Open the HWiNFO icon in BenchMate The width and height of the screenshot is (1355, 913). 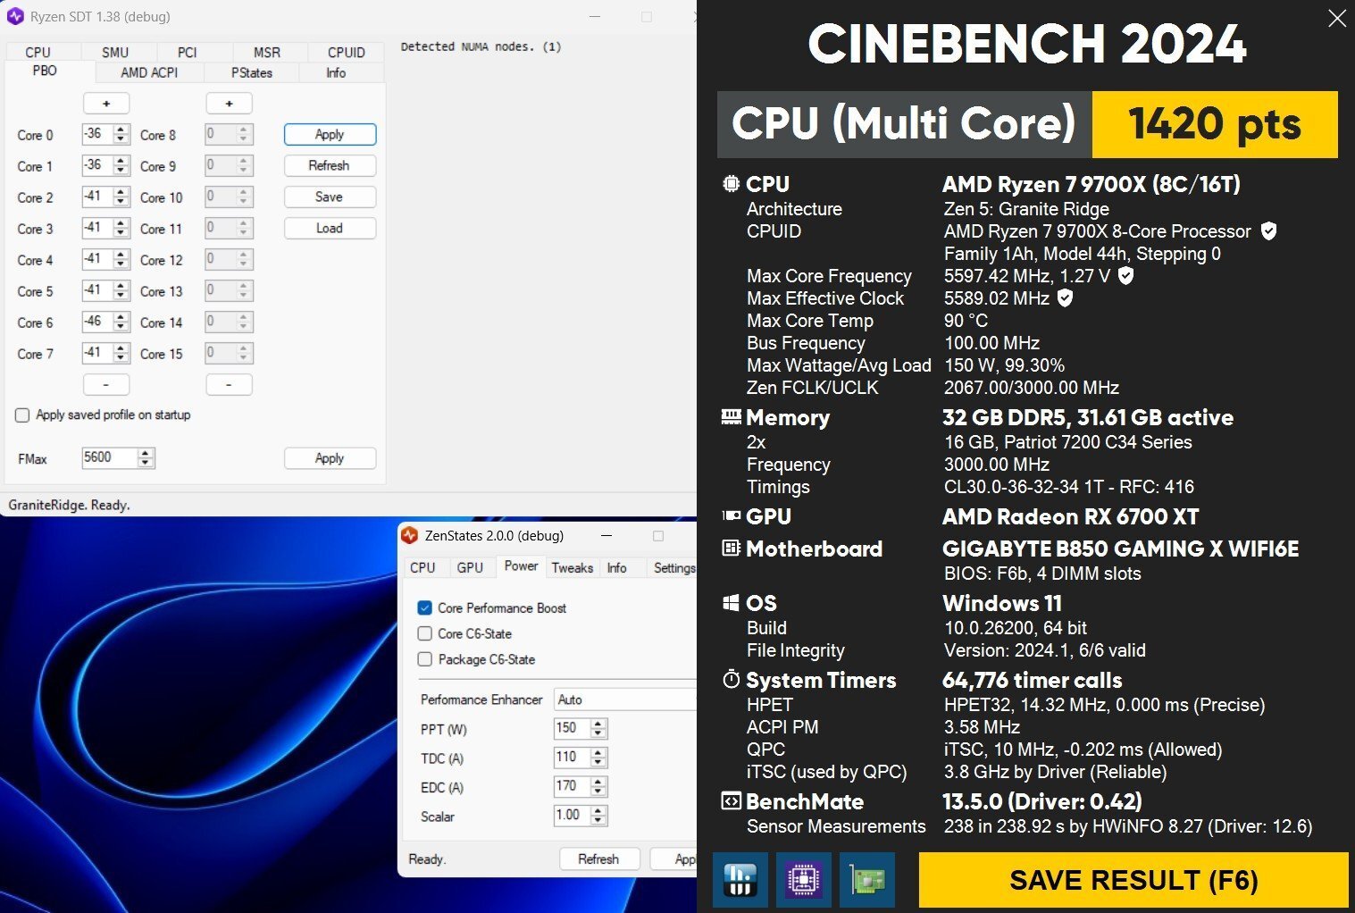[740, 880]
